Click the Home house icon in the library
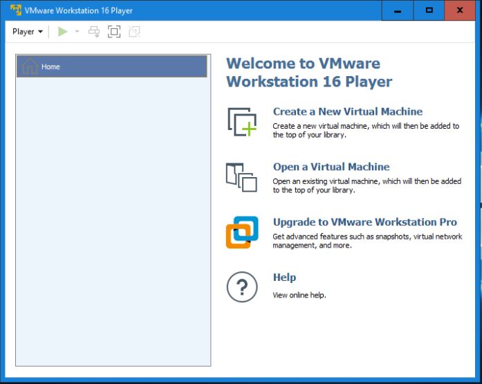The width and height of the screenshot is (482, 384). pos(30,66)
